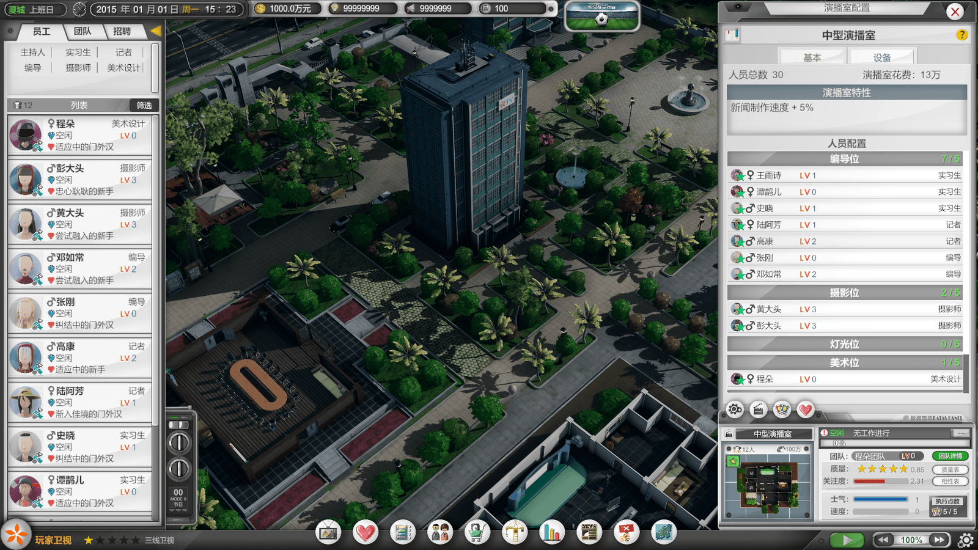Click the heart icon under staff configuration
Viewport: 978px width, 550px height.
(806, 409)
